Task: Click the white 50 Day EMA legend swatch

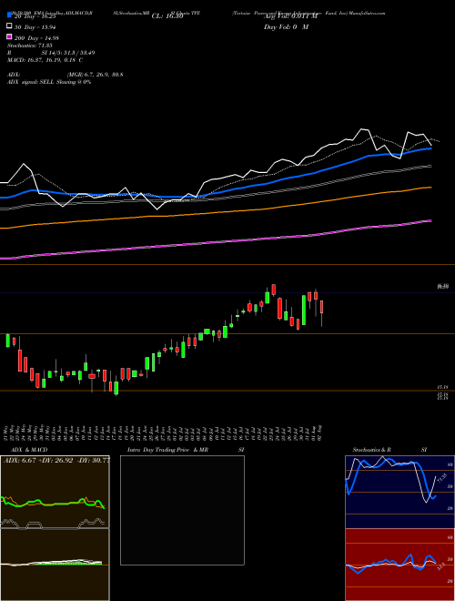Action: pos(10,26)
